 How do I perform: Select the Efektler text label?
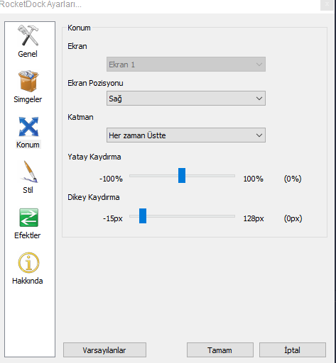(28, 235)
